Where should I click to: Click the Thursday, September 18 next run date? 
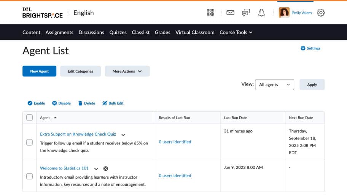pyautogui.click(x=302, y=142)
